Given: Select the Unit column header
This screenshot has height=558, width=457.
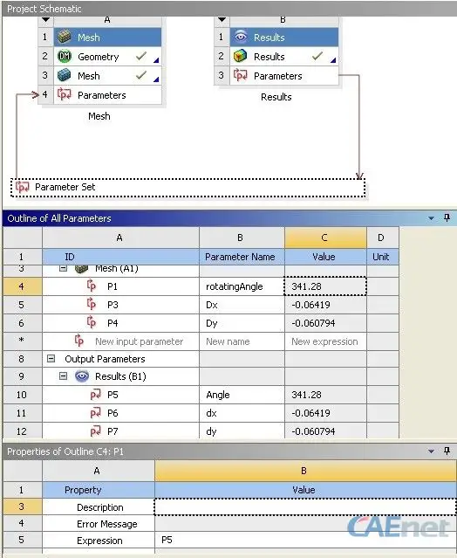Looking at the screenshot, I should click(x=382, y=257).
